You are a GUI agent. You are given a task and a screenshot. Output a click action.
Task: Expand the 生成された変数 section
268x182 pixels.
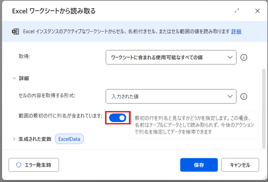tap(14, 139)
